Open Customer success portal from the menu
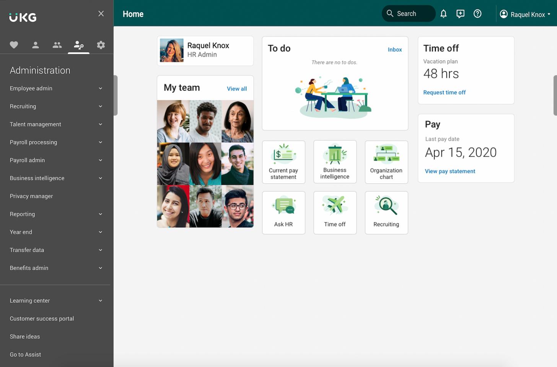This screenshot has width=557, height=367. (42, 318)
